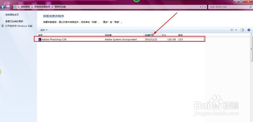Close the window with the X button
This screenshot has height=122, width=253.
249,2
